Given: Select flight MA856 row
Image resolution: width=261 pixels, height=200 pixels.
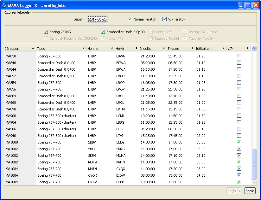Looking at the screenshot, I should coord(127,89).
